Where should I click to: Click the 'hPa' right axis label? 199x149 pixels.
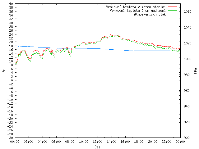[x=195, y=71]
